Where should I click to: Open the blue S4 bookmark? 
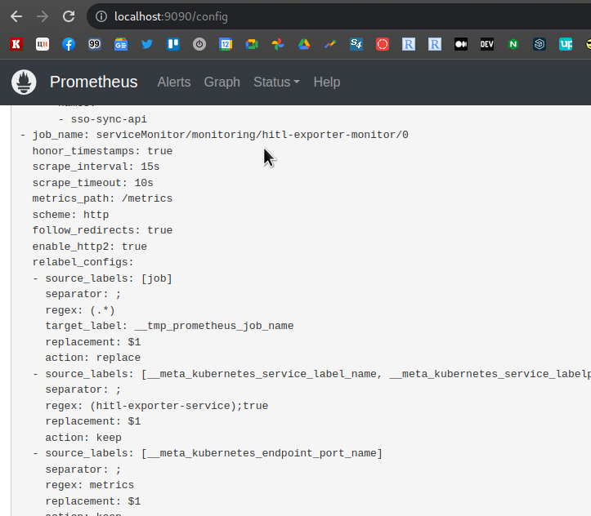(356, 44)
